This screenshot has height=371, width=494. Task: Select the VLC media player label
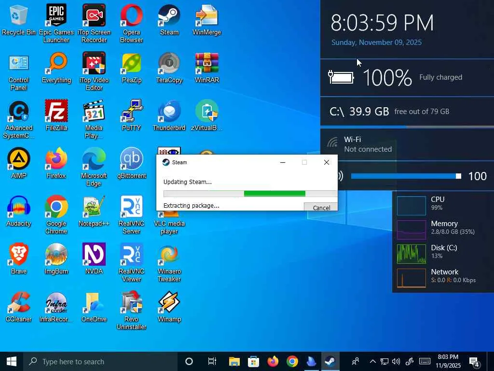click(x=169, y=227)
